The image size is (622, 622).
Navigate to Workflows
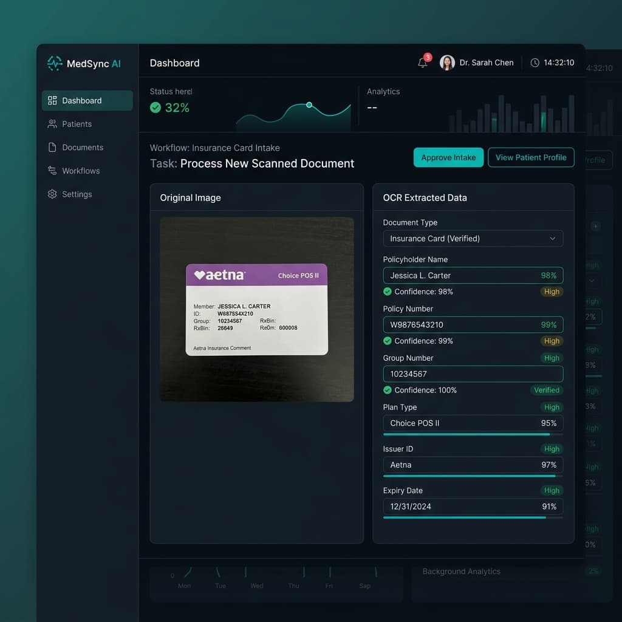pos(87,171)
